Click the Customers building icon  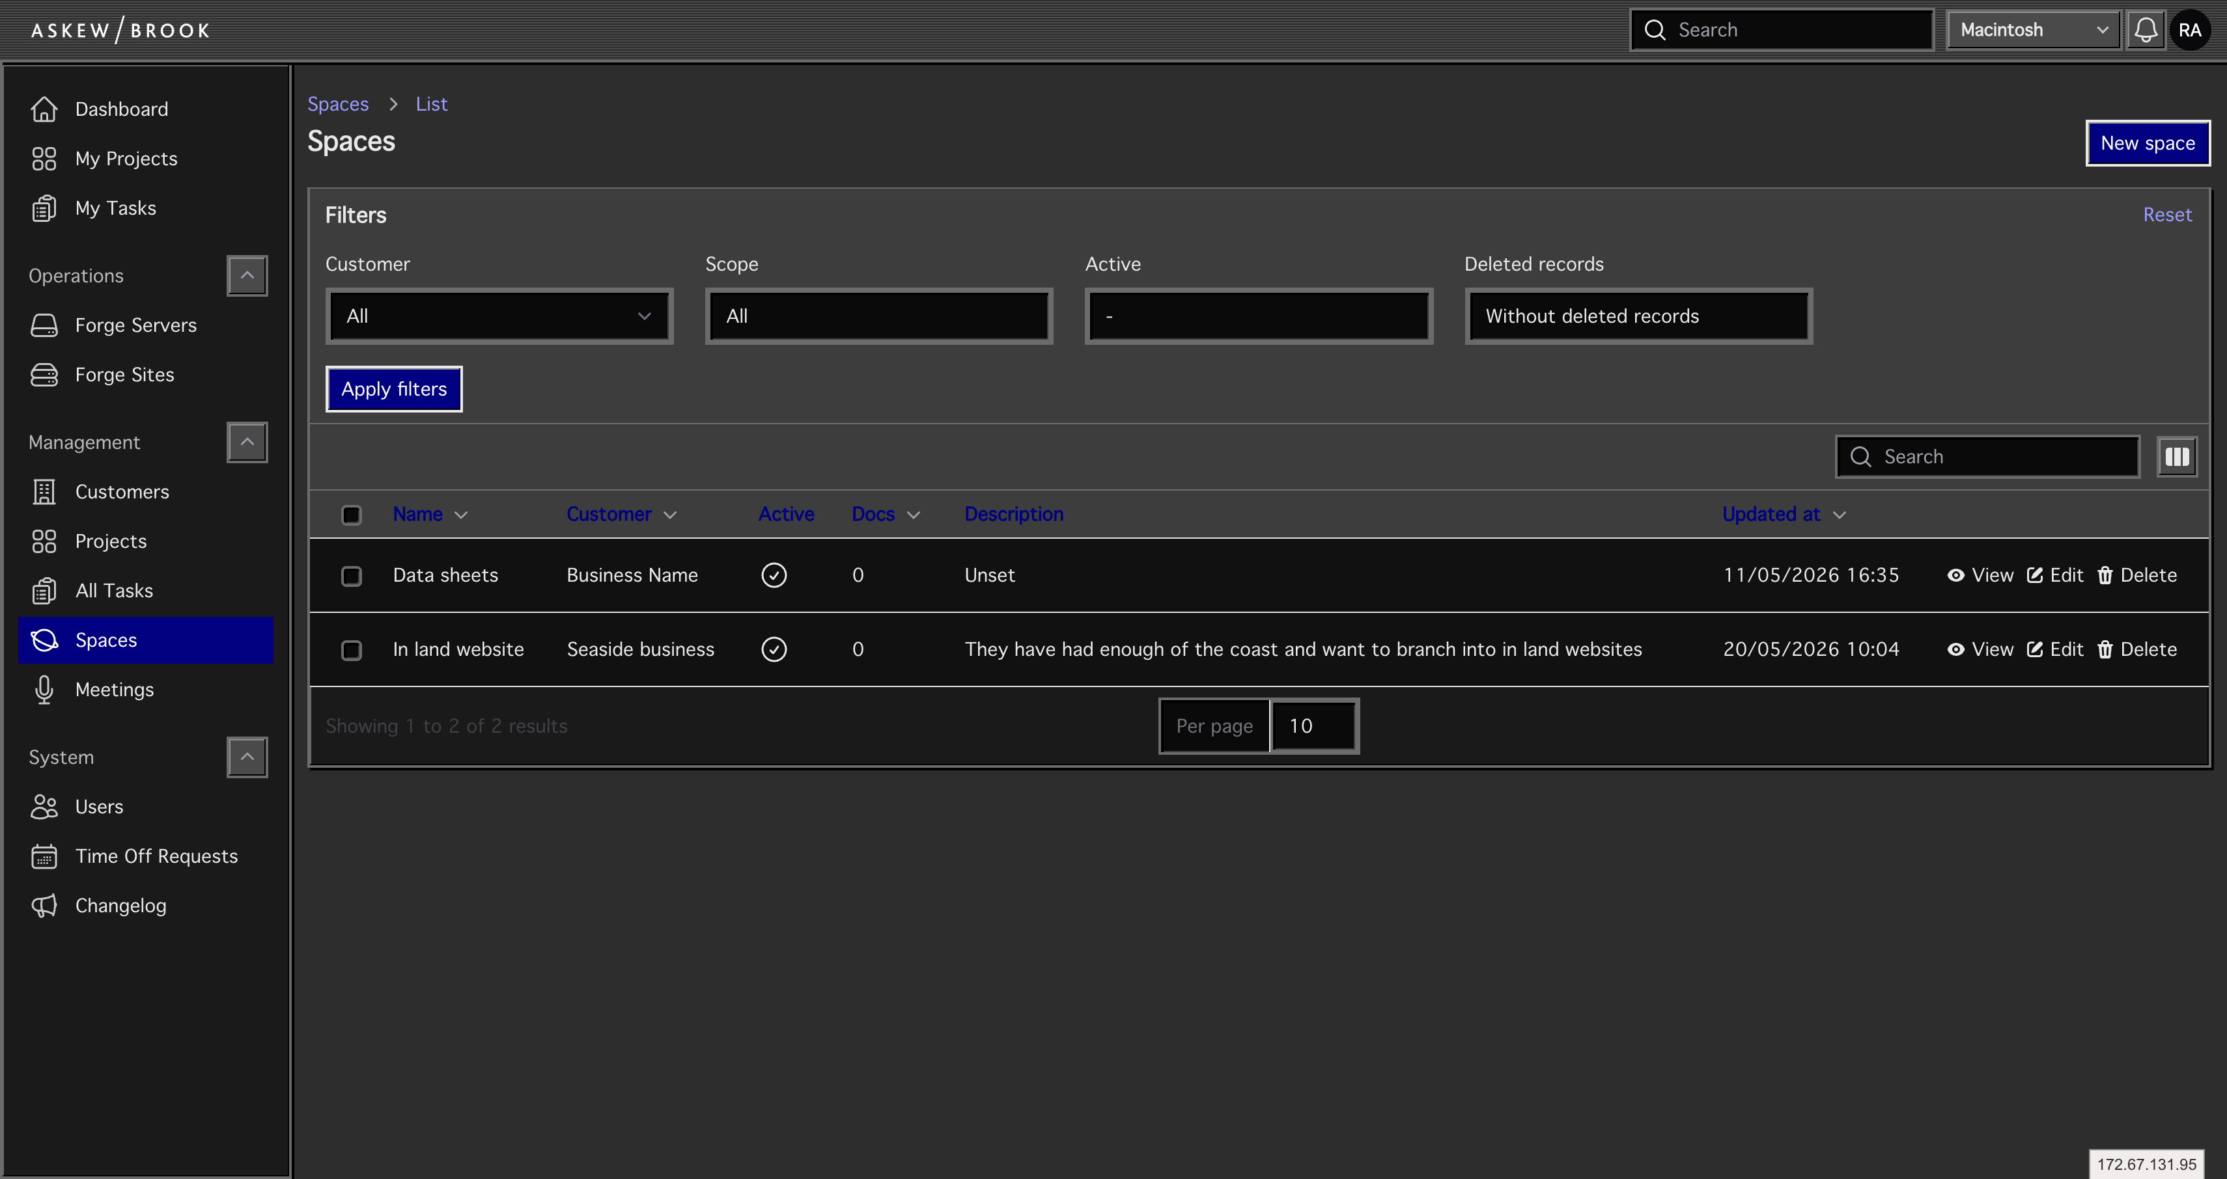click(44, 491)
